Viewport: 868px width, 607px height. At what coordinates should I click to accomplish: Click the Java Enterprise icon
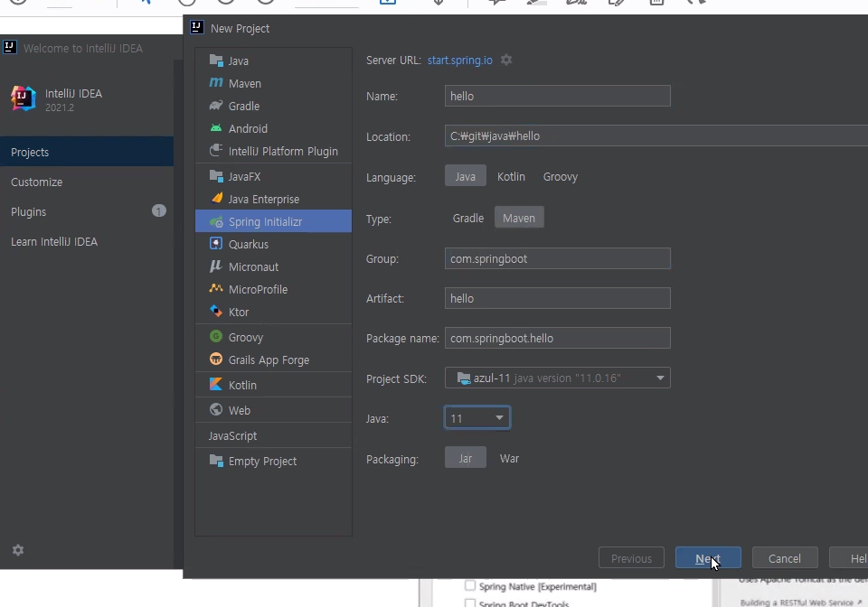(x=216, y=199)
